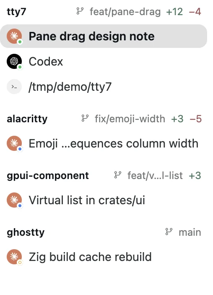Click the branch icon next to main in ghostty

click(169, 232)
